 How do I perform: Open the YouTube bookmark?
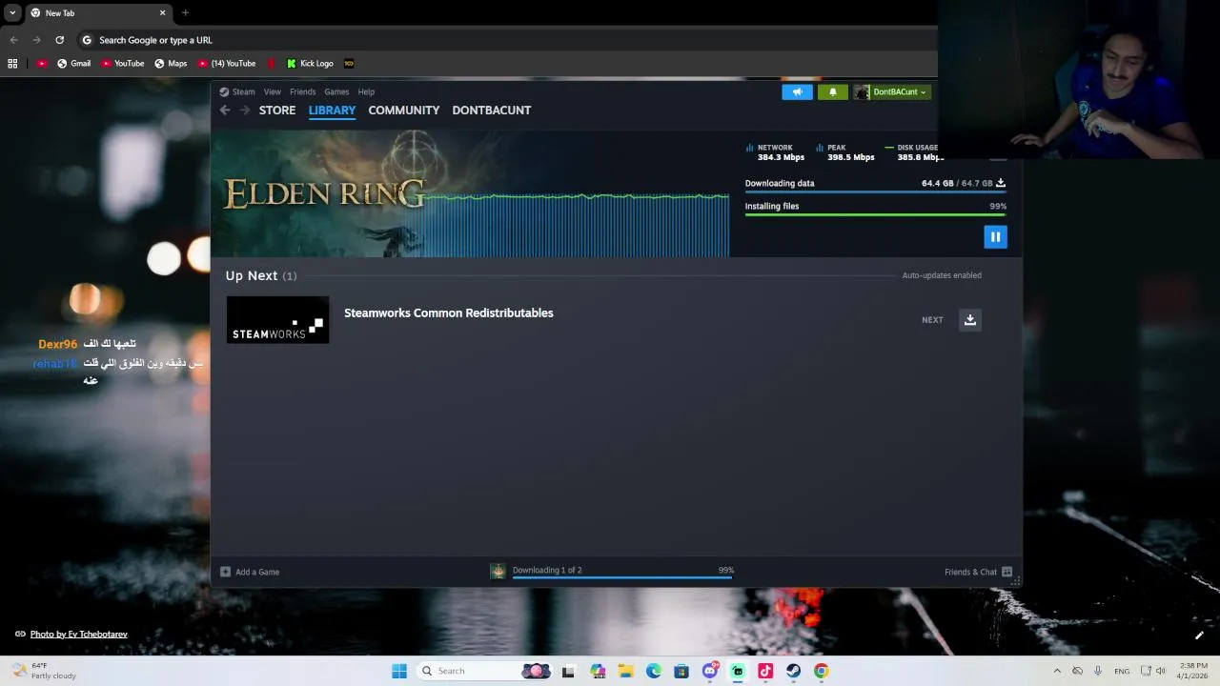pyautogui.click(x=123, y=64)
